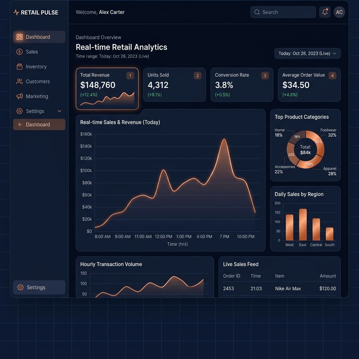Click the Customers people icon
Image resolution: width=359 pixels, height=359 pixels.
[20, 81]
